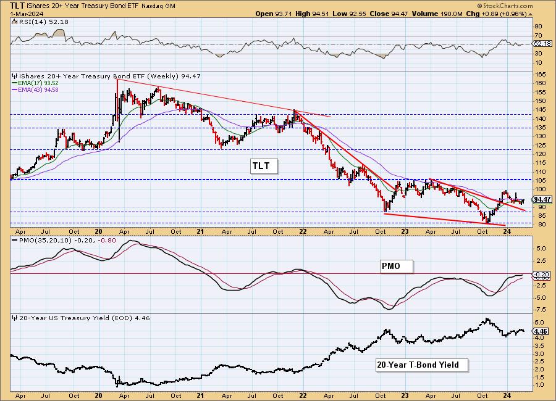Image resolution: width=556 pixels, height=401 pixels.
Task: Select the RSI(14) 52.18 indicator label
Action: [x=43, y=22]
